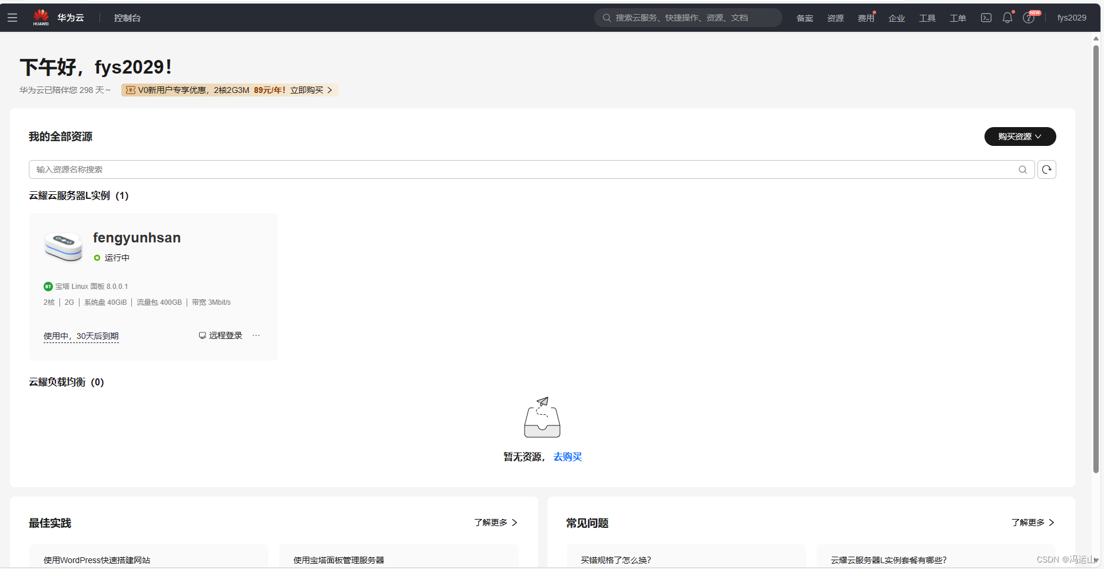The image size is (1104, 569).
Task: Open the 企业 menu
Action: [897, 18]
